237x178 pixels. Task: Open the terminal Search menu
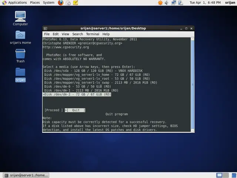pyautogui.click(x=77, y=34)
